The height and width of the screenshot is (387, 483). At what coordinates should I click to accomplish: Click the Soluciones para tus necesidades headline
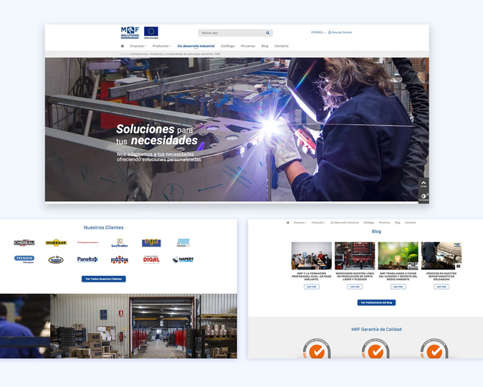(x=157, y=135)
